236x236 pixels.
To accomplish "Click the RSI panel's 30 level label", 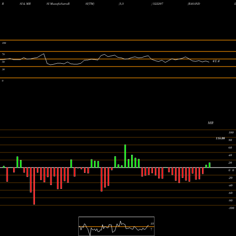I will point(3,69).
